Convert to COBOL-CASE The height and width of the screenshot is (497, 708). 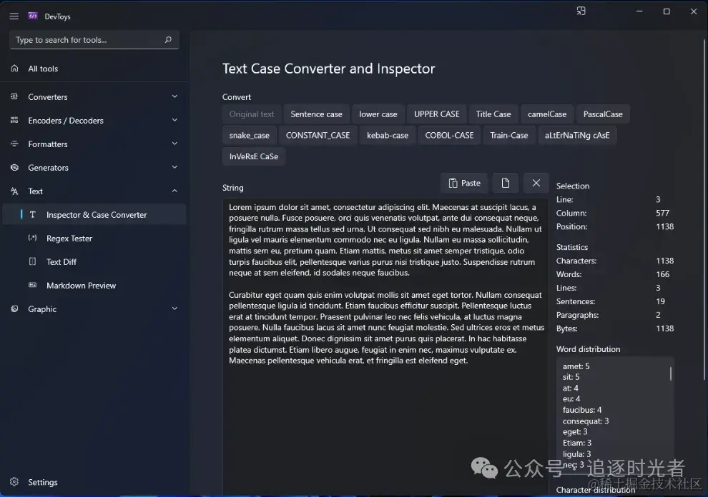tap(449, 135)
